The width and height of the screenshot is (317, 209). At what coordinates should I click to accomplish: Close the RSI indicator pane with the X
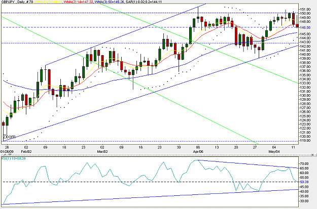(x=313, y=155)
